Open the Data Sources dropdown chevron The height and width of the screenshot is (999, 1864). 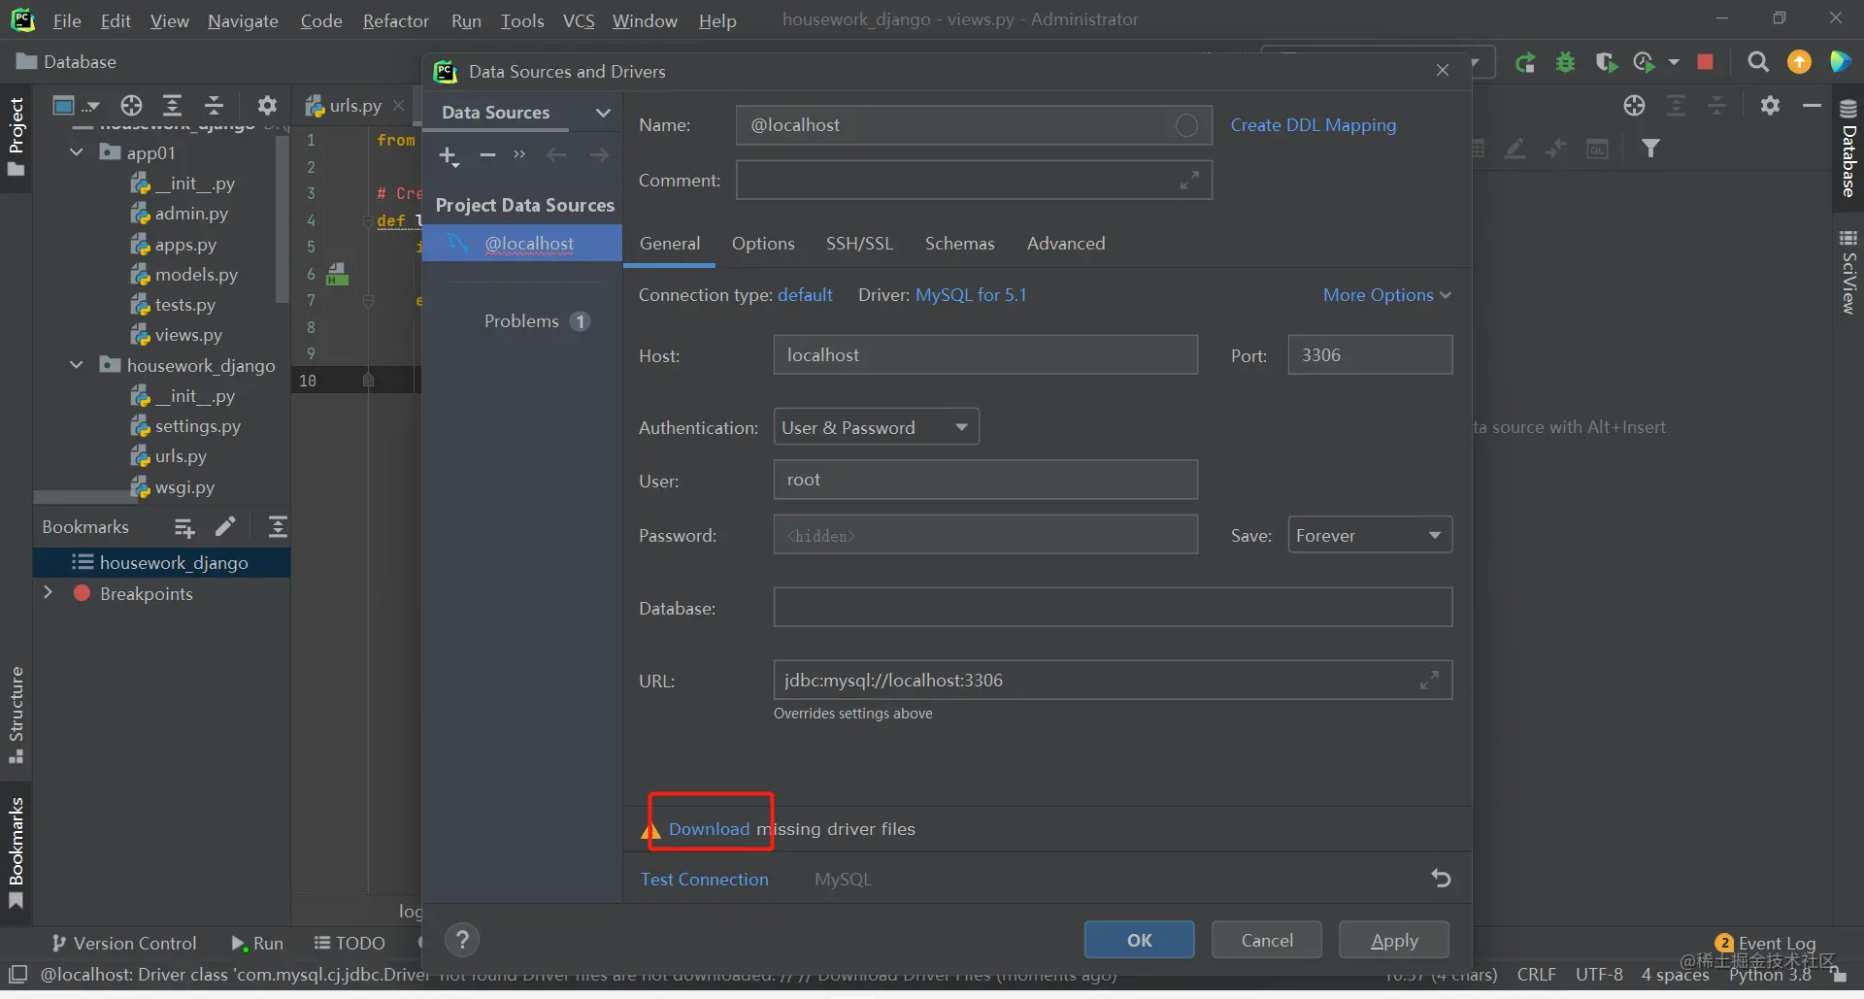[x=603, y=113]
